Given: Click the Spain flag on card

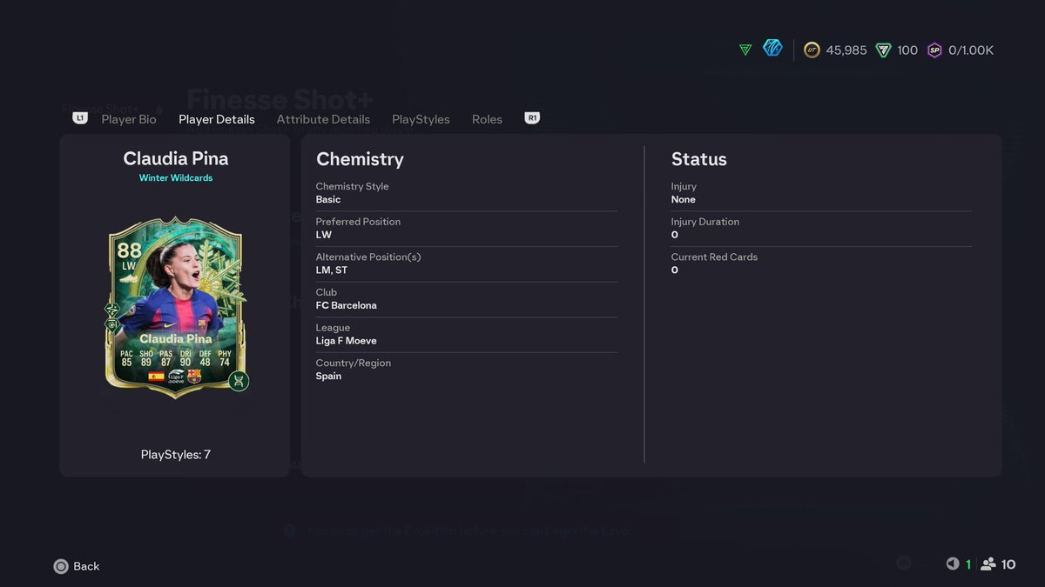Looking at the screenshot, I should click(156, 377).
